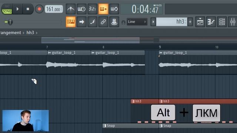Click bar 8 on the timeline ruler
The image size is (237, 133).
[x=103, y=47]
